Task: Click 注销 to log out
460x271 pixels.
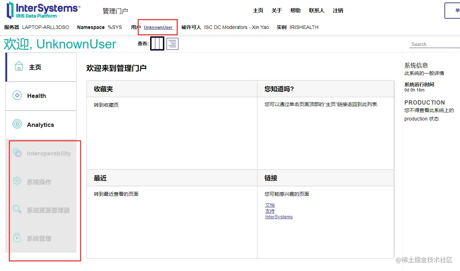Action: point(338,11)
